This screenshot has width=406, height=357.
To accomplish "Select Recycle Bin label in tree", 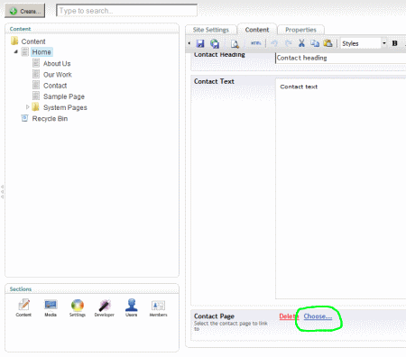I will click(50, 119).
